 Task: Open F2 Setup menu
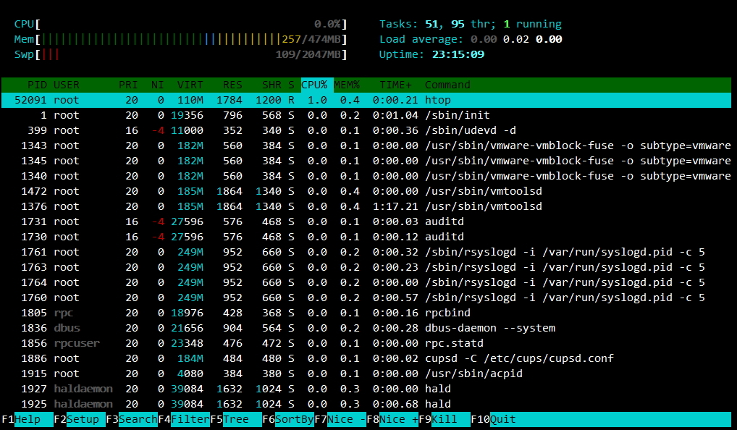click(x=80, y=420)
